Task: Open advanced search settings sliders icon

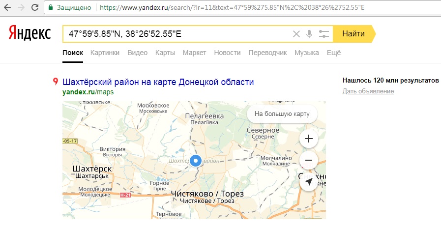Action: 323,34
